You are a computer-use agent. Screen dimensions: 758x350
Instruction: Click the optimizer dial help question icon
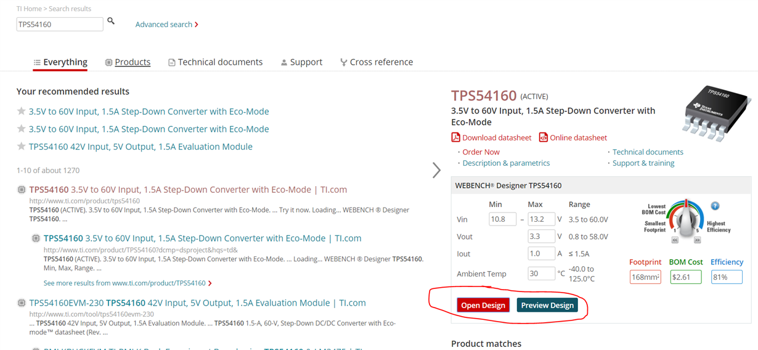pos(715,206)
